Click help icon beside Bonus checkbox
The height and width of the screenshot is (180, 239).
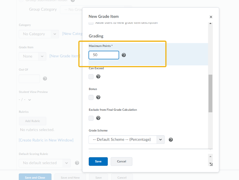pyautogui.click(x=98, y=97)
